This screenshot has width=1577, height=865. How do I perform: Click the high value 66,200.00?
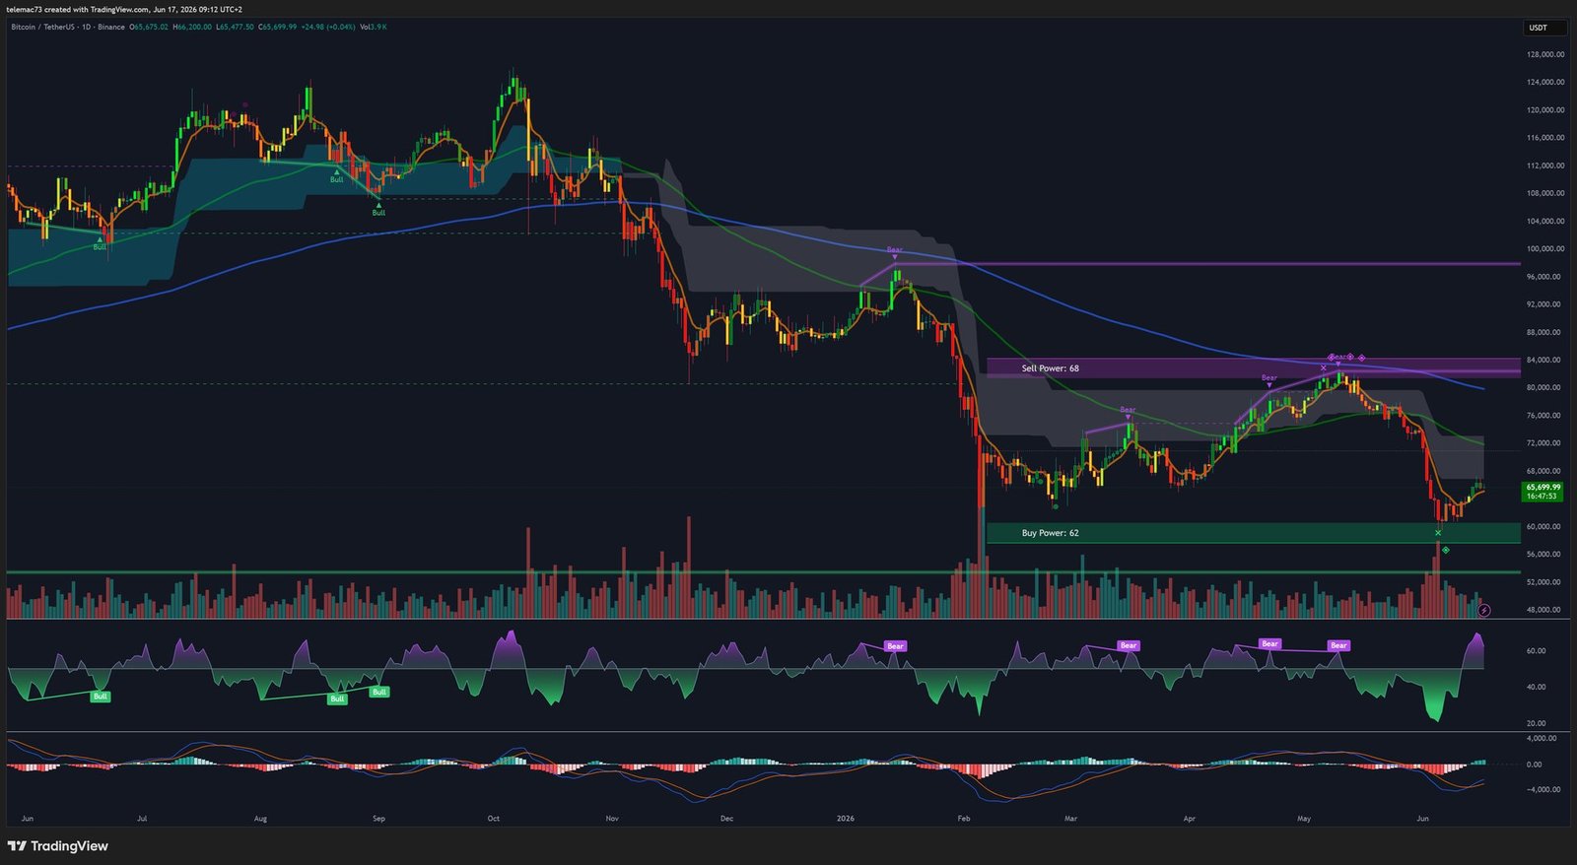[x=193, y=27]
